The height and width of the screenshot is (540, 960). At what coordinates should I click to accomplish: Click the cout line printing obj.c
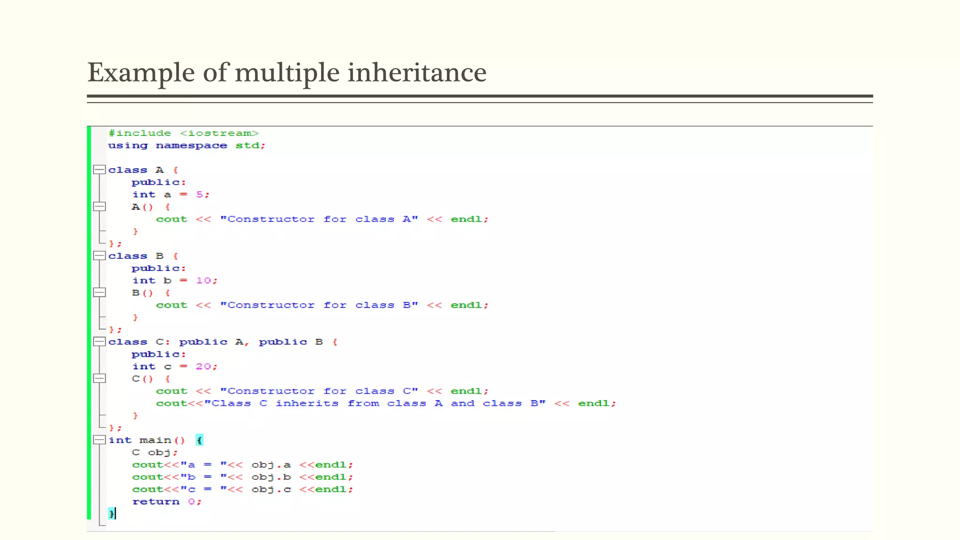(242, 489)
